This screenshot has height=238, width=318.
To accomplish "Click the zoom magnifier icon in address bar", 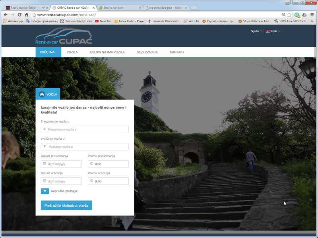I will tap(283, 15).
